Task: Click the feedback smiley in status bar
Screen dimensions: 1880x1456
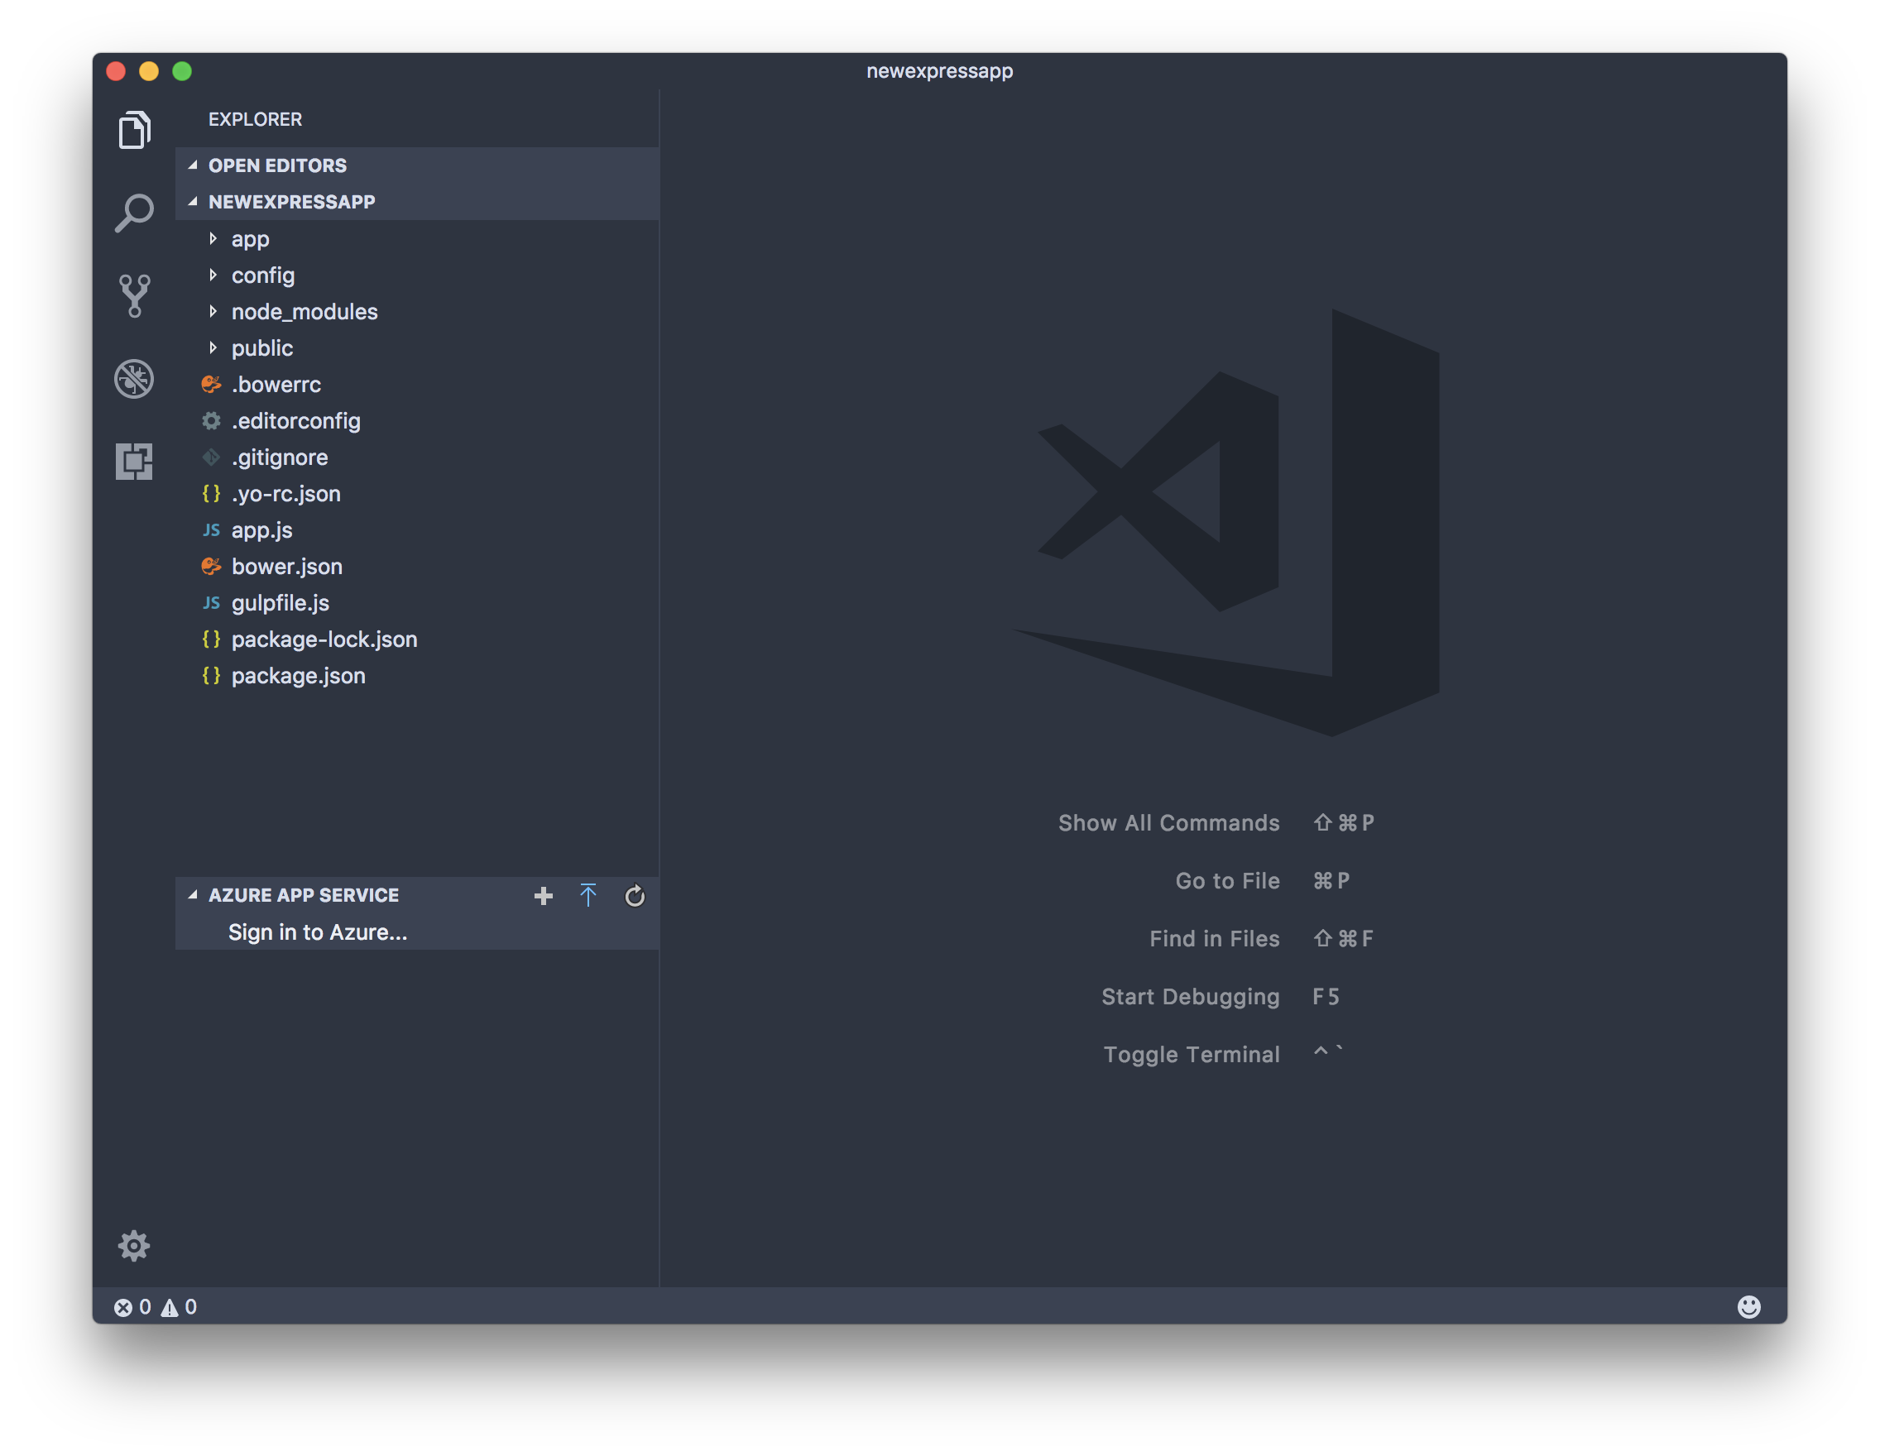Action: click(1748, 1307)
